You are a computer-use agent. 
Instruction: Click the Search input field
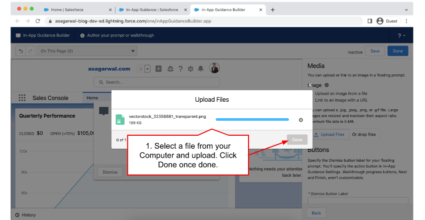pos(156,82)
